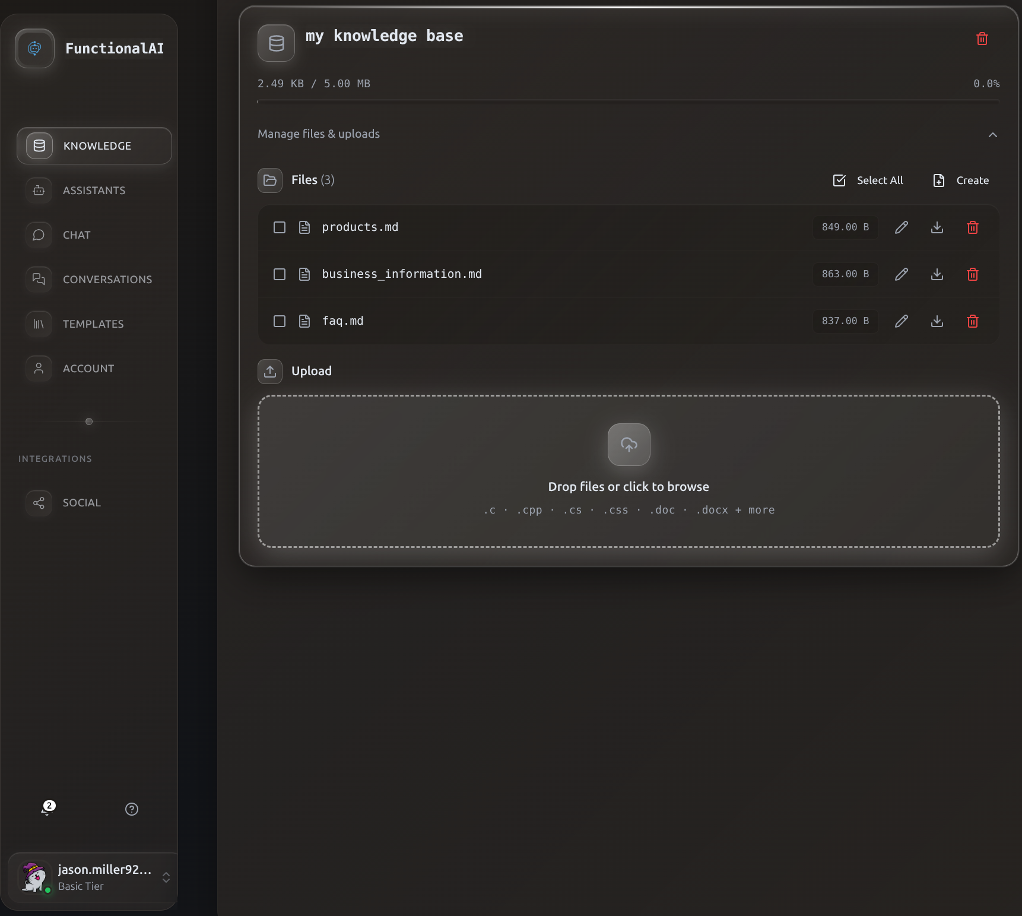Delete faq.md using its trash icon

point(972,321)
